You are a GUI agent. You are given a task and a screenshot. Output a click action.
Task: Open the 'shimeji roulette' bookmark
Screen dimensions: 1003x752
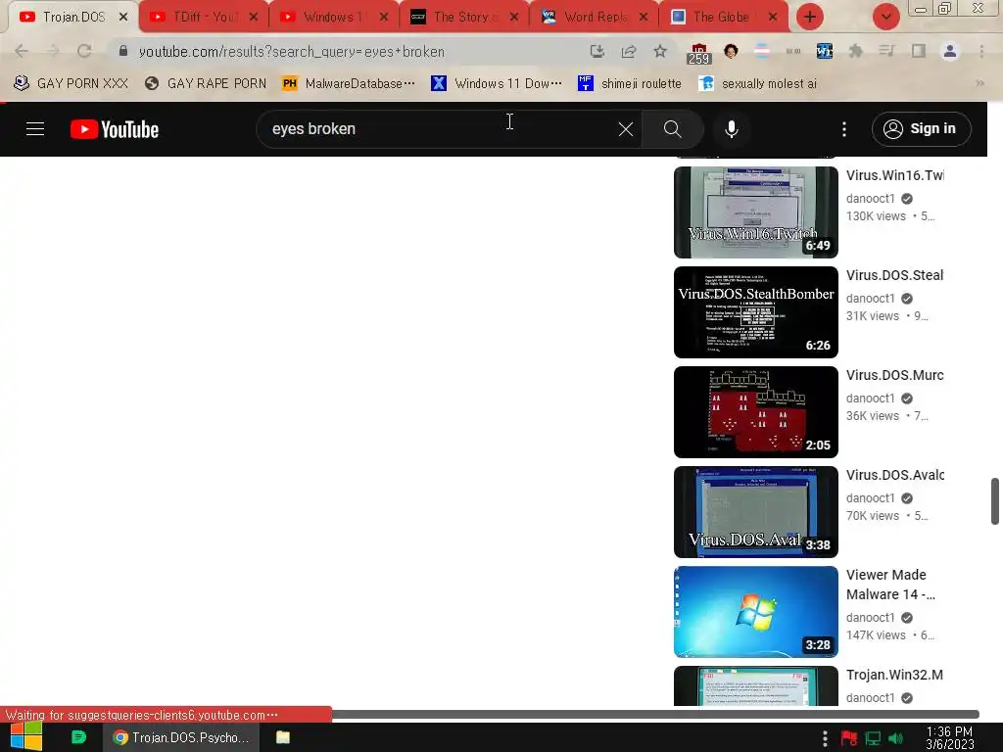point(630,83)
